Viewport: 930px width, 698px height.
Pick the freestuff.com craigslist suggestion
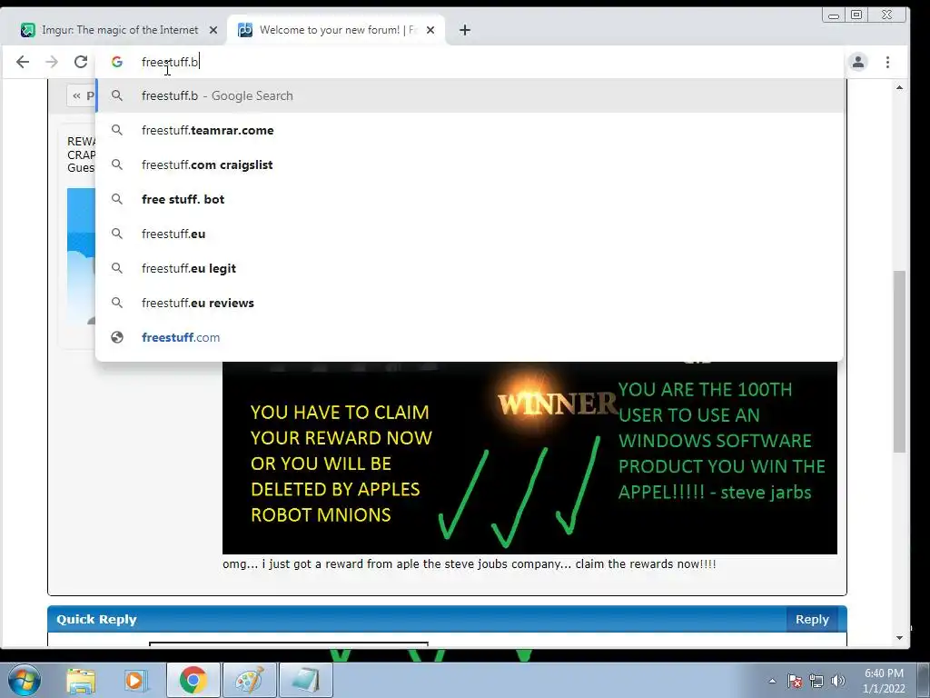(470, 165)
